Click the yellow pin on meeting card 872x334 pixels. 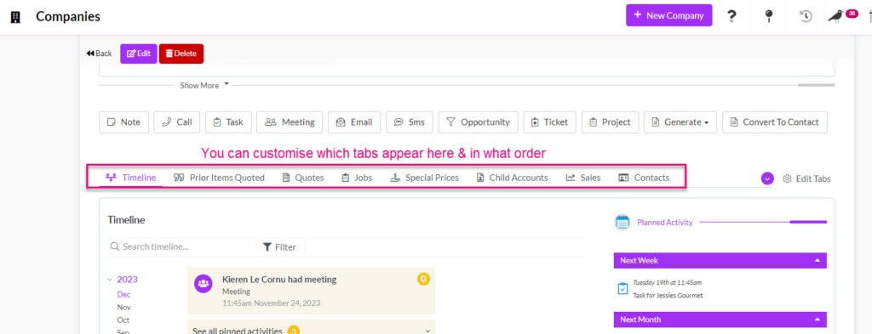tap(424, 279)
